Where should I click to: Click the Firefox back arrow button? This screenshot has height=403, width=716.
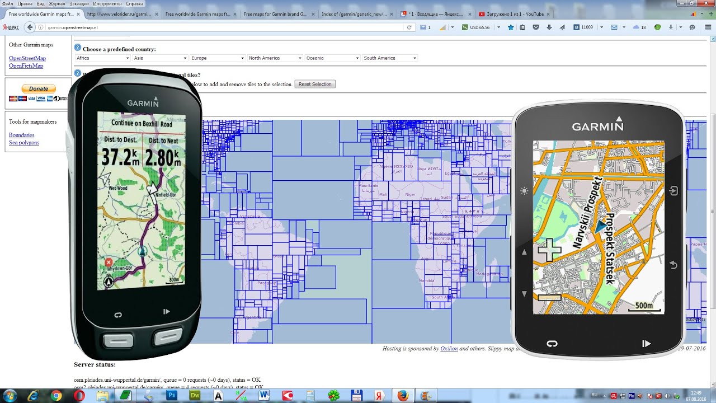[x=30, y=27]
